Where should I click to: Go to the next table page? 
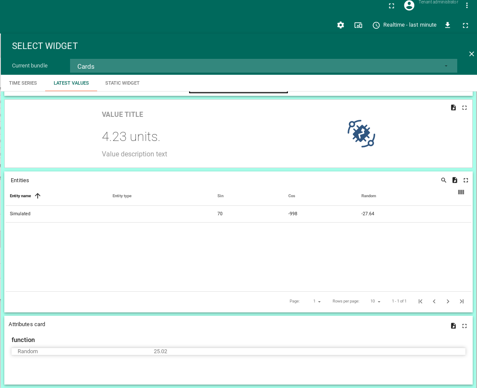coord(448,301)
